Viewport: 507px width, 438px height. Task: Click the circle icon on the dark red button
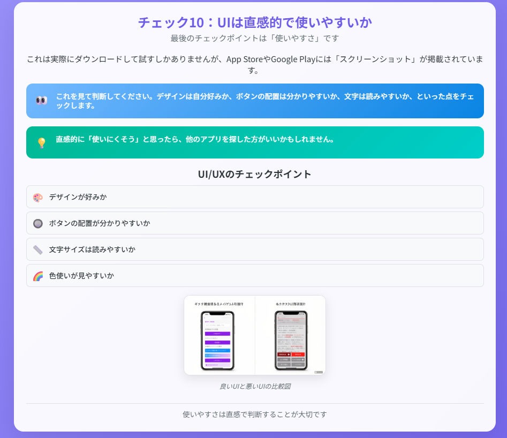[289, 356]
